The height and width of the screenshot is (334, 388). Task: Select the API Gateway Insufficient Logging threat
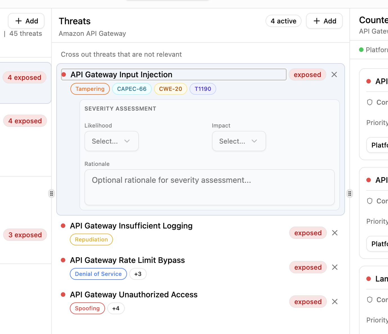tap(131, 226)
